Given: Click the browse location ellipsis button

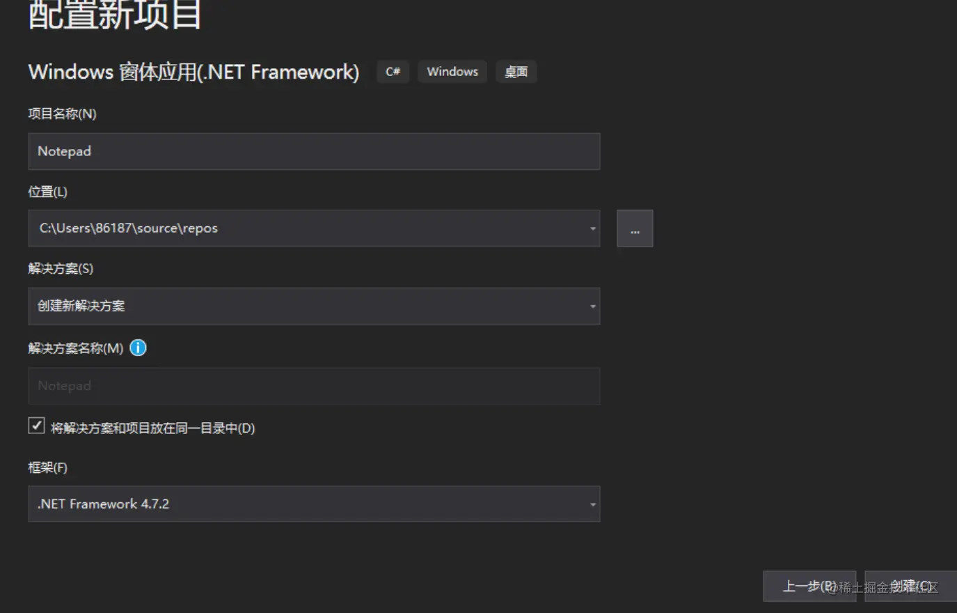Looking at the screenshot, I should pyautogui.click(x=635, y=228).
